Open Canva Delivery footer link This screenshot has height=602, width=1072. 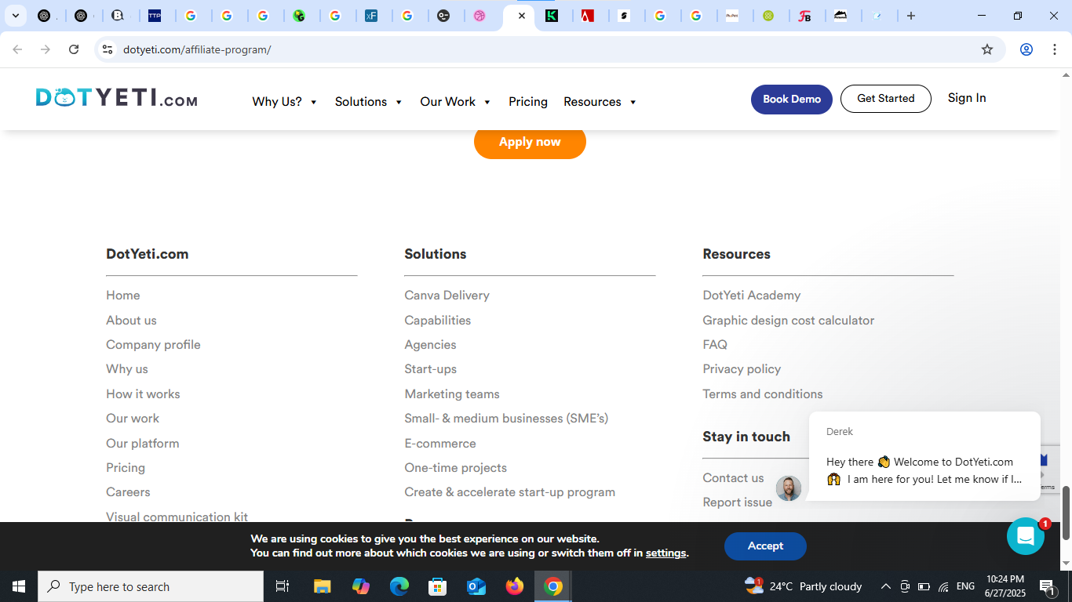[447, 296]
